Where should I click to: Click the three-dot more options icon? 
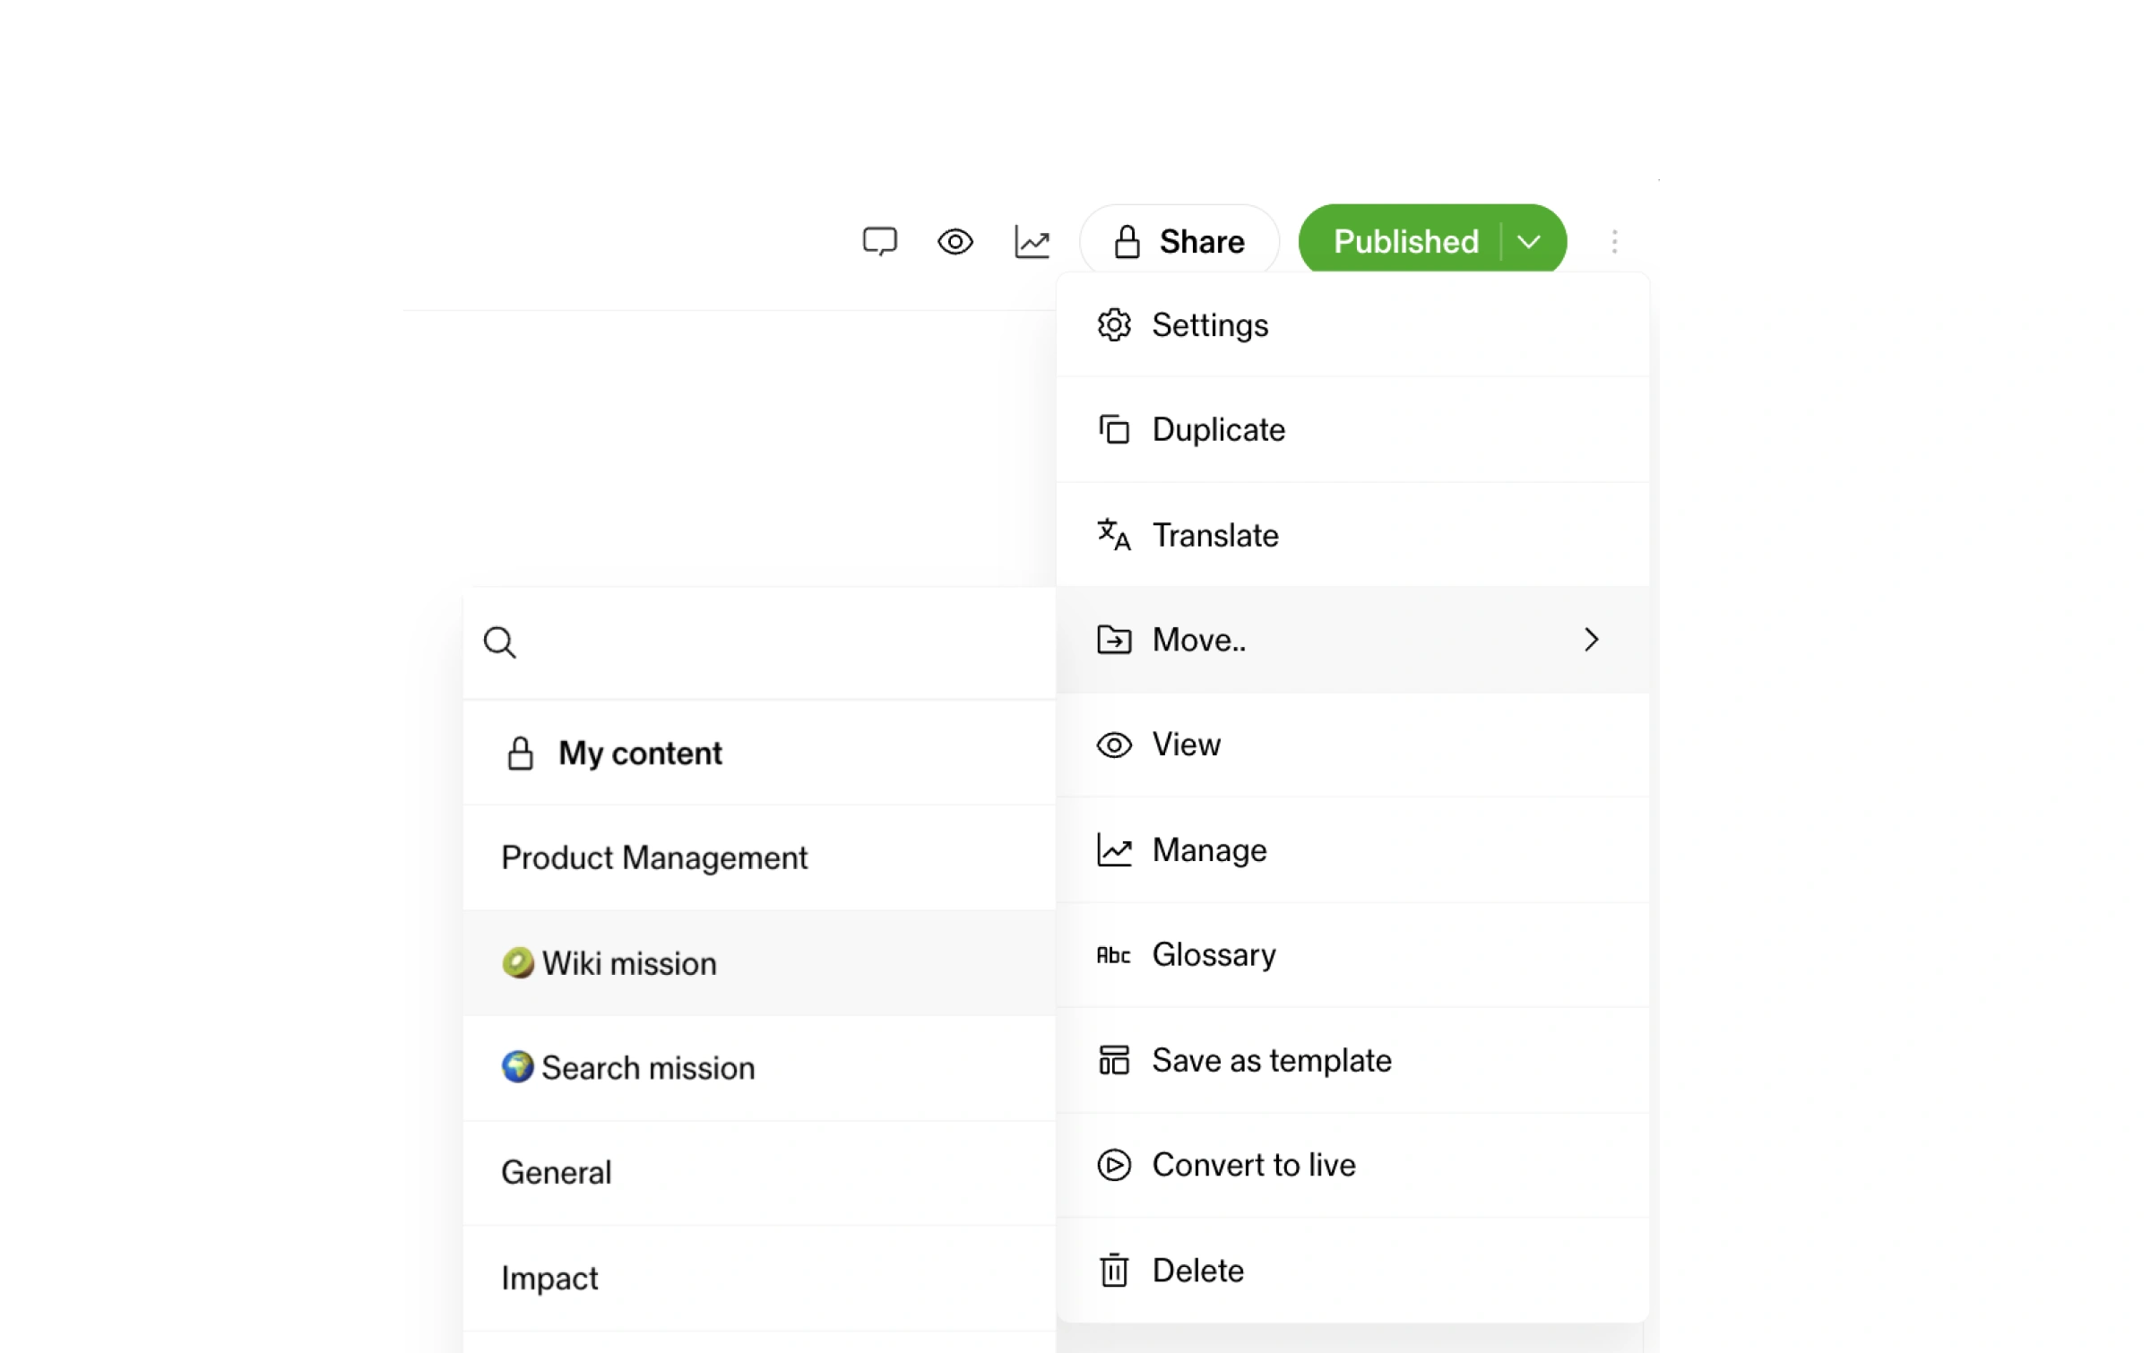pos(1613,241)
